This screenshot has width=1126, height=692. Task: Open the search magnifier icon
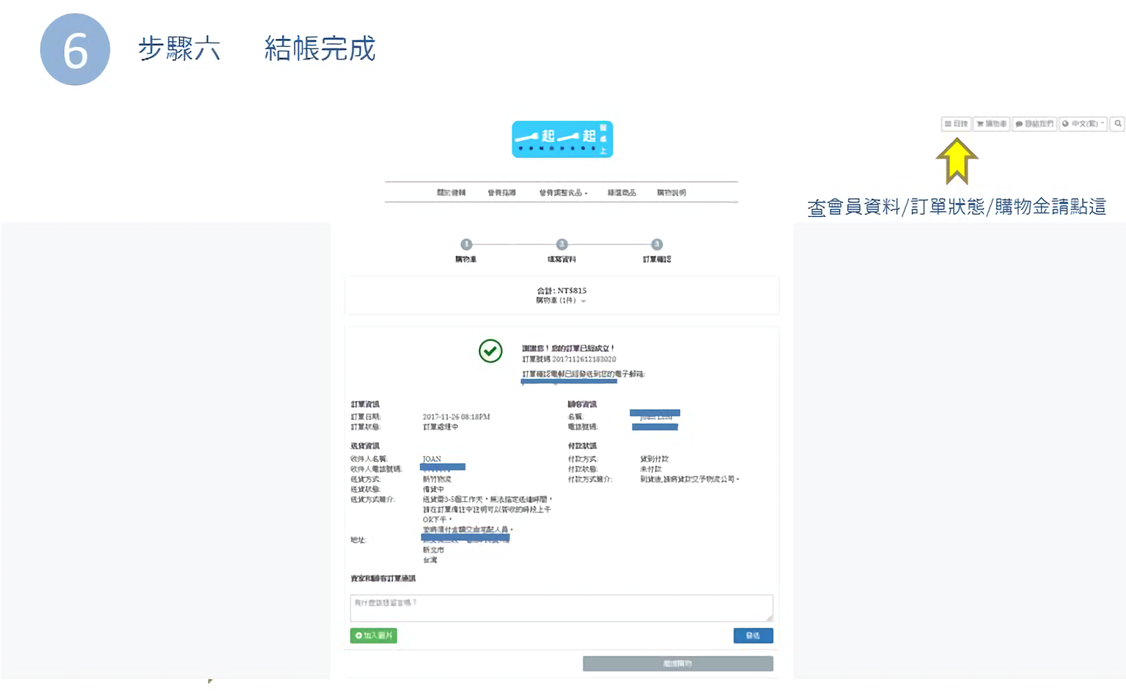(1117, 124)
